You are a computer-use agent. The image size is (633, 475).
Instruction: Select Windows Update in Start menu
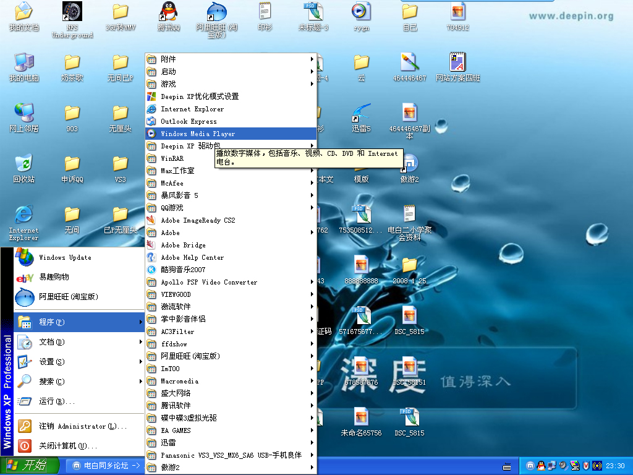(65, 257)
